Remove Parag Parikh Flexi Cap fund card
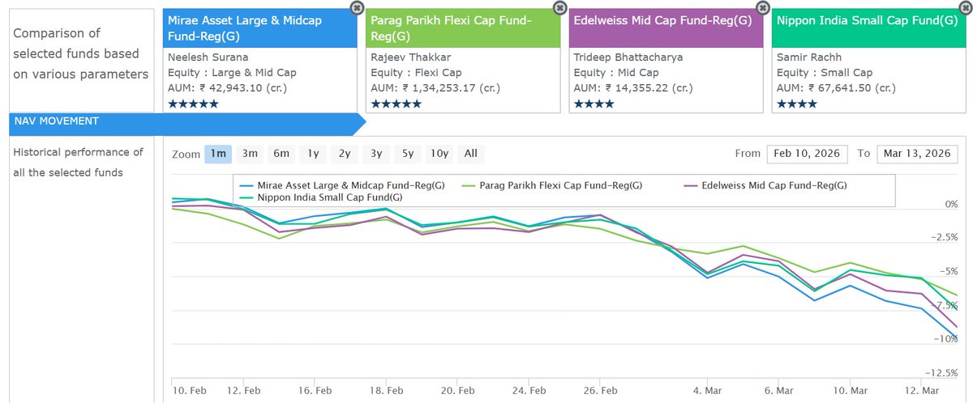The height and width of the screenshot is (403, 973). 559,8
